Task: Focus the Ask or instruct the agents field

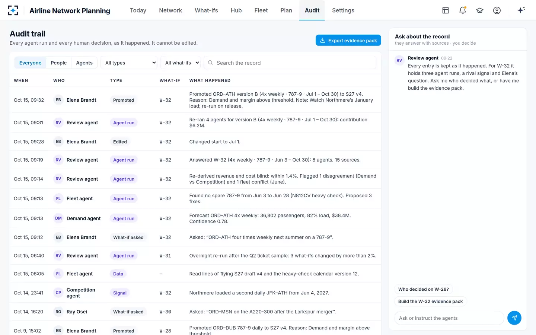Action: coord(449,318)
